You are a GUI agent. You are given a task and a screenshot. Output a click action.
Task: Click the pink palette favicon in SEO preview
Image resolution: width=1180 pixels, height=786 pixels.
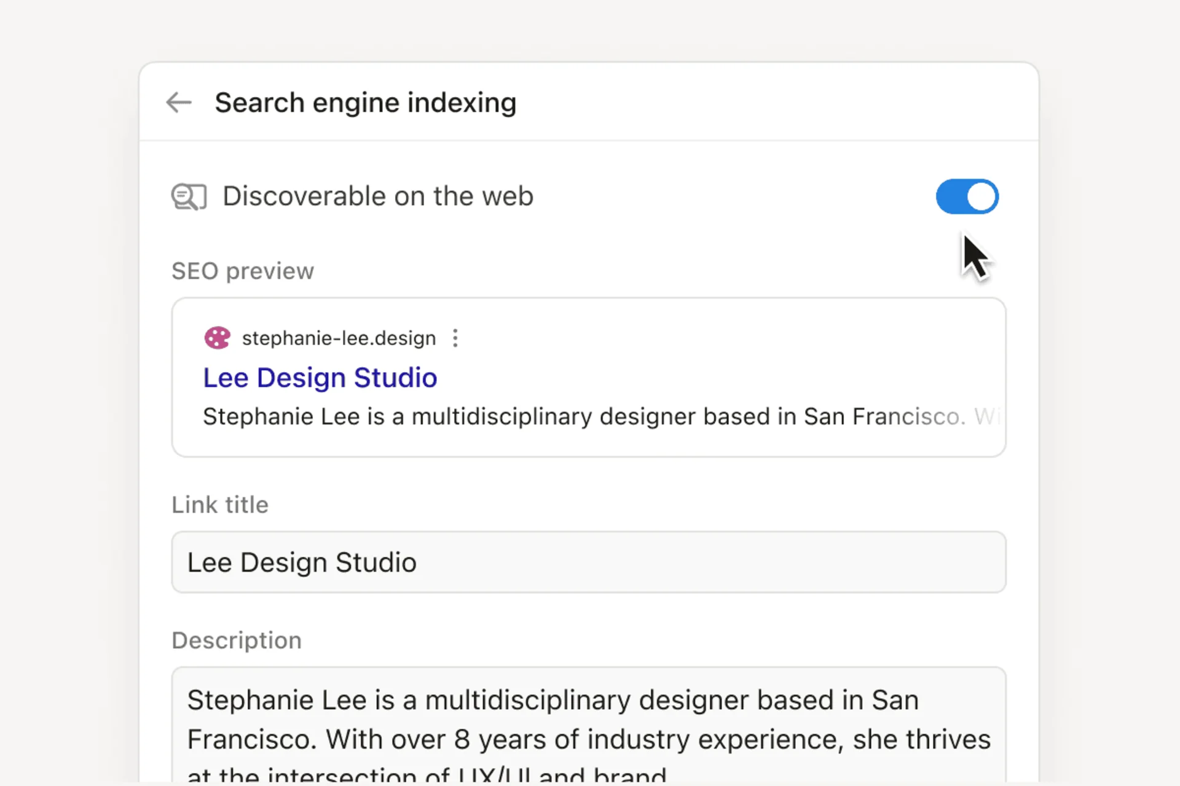tap(217, 337)
